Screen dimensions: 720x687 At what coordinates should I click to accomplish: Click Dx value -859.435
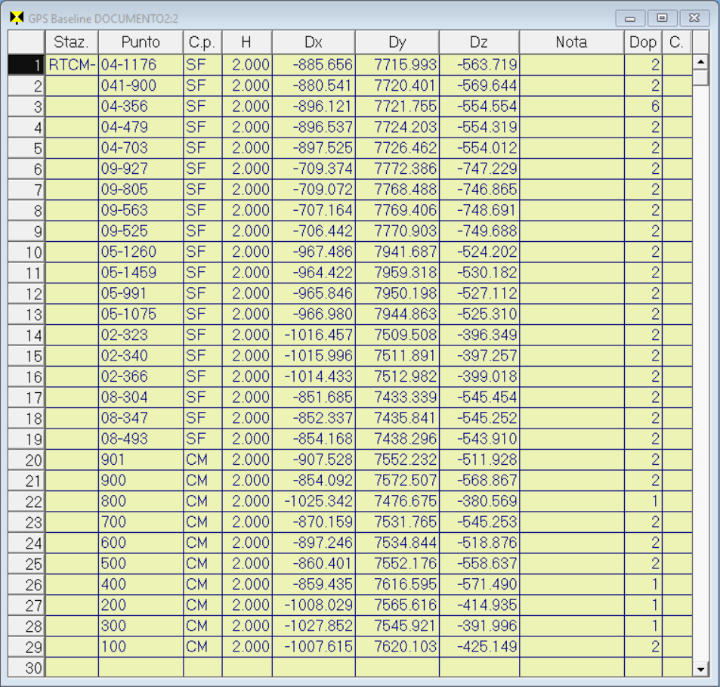pos(314,584)
